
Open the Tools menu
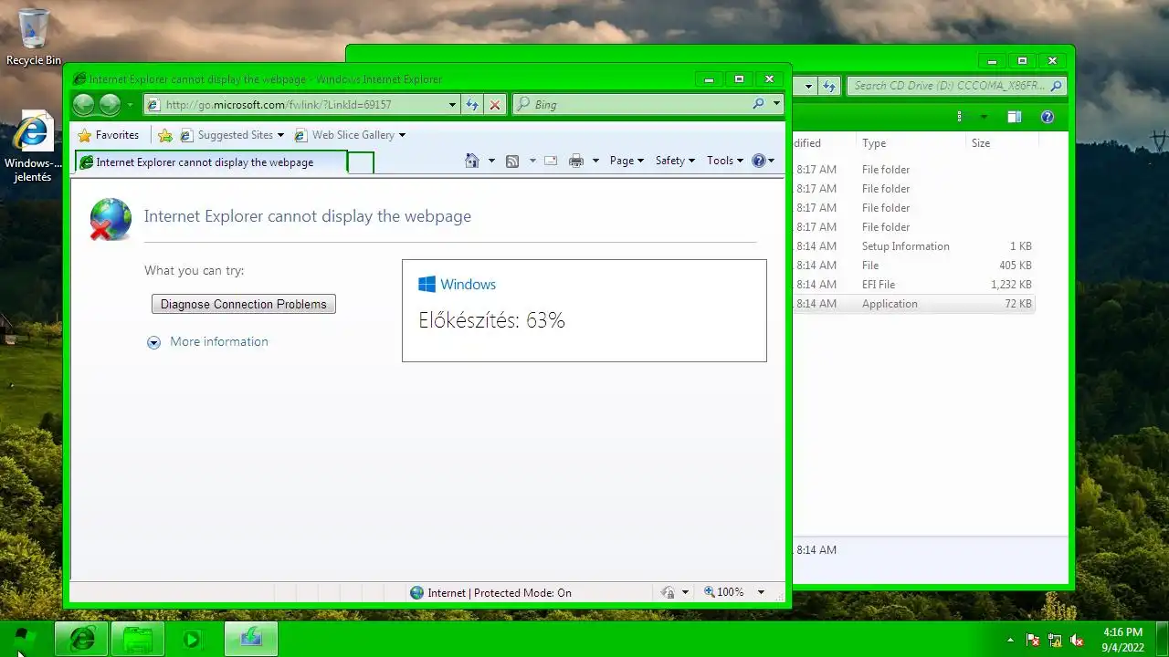(x=725, y=161)
